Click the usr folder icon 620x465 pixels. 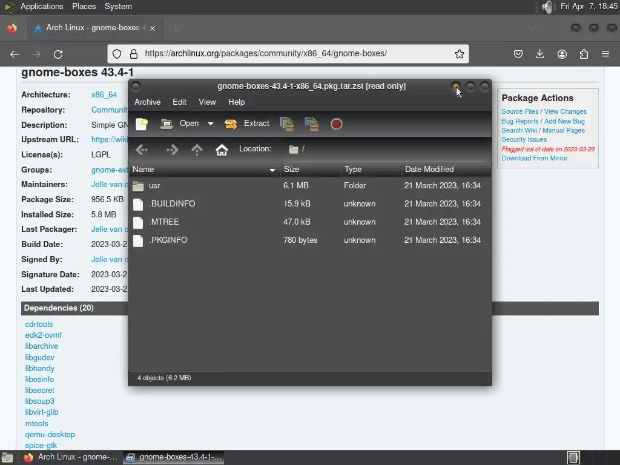138,186
